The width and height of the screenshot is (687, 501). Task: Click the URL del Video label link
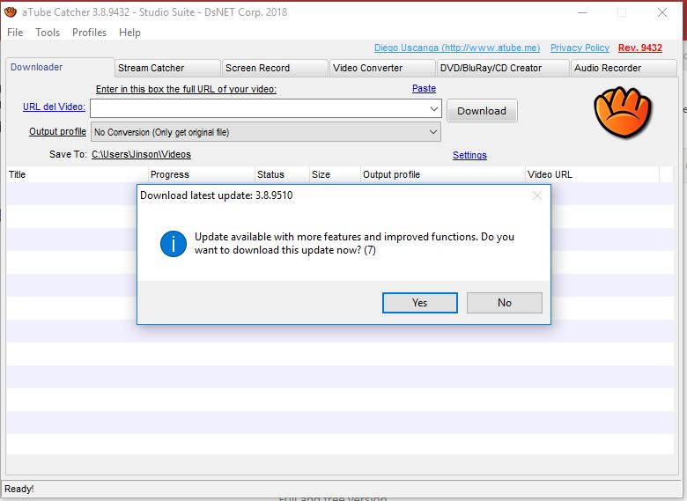(54, 107)
